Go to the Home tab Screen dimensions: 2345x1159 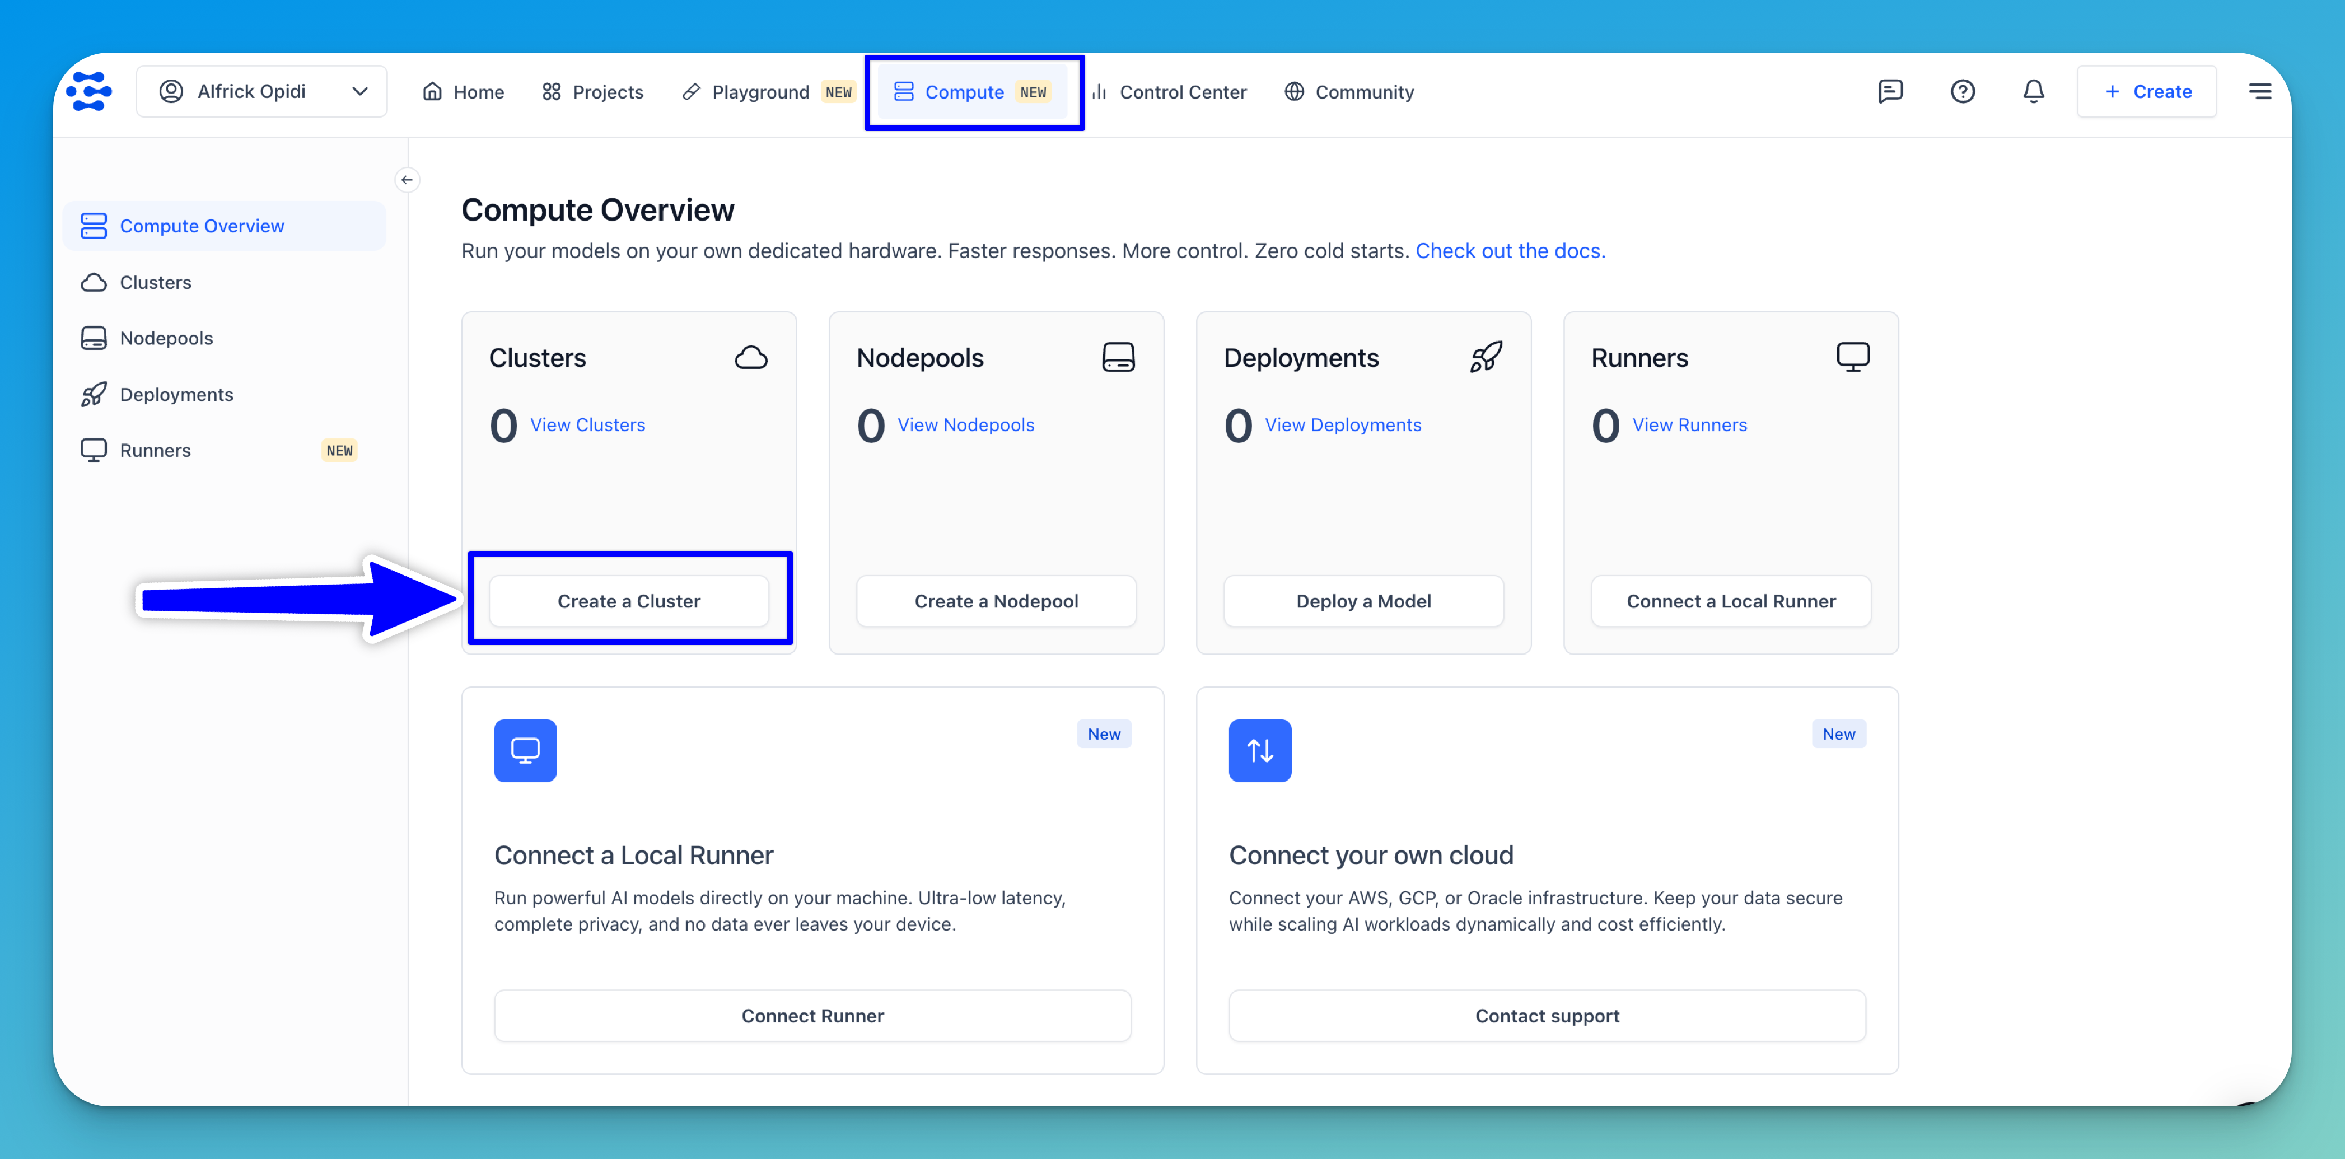(x=464, y=92)
